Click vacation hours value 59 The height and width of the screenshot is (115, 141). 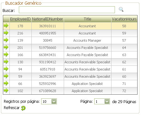coord(124,33)
